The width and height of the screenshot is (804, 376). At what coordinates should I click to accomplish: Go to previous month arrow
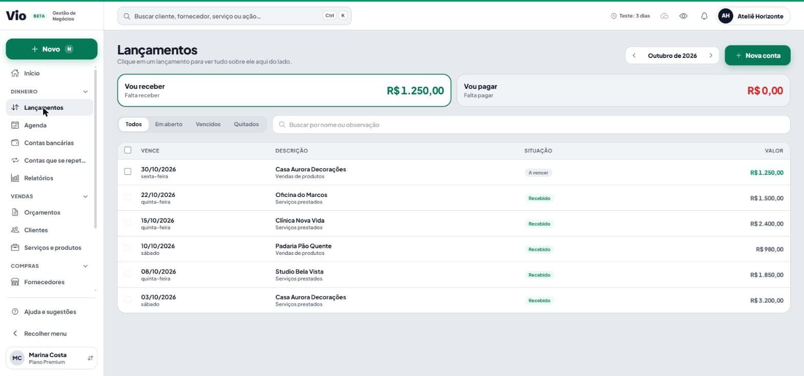click(634, 55)
